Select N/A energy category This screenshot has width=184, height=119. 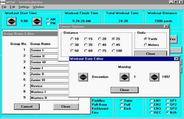pos(171,113)
